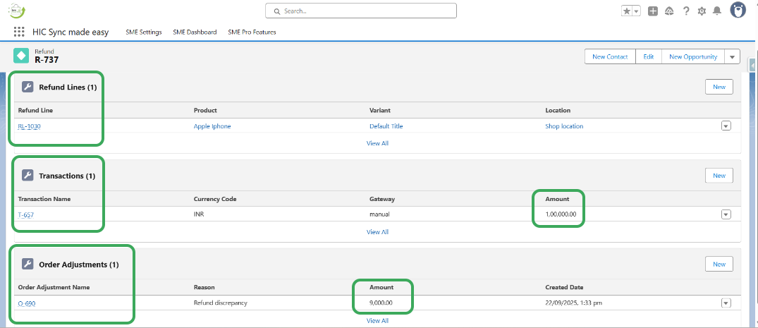
Task: Open the Setup gear icon
Action: 702,11
